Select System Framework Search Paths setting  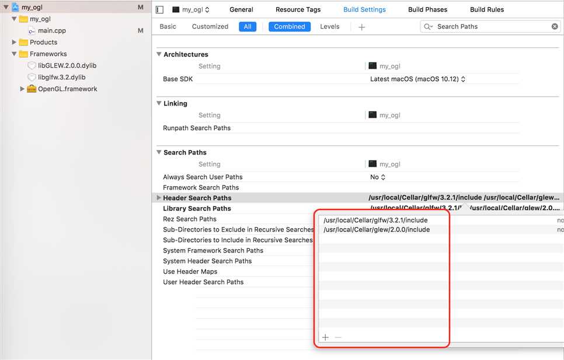pyautogui.click(x=213, y=250)
